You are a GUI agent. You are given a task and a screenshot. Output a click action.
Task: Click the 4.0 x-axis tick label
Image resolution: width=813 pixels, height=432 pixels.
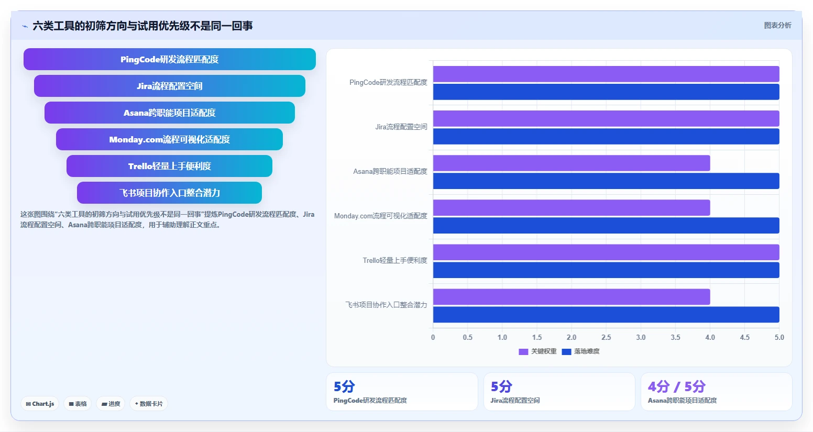pos(710,337)
